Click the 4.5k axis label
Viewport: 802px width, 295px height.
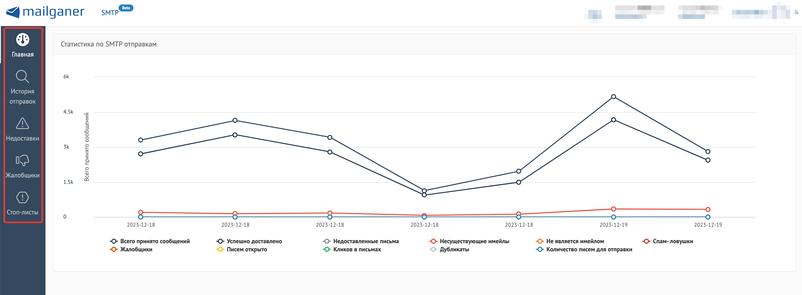tap(68, 112)
